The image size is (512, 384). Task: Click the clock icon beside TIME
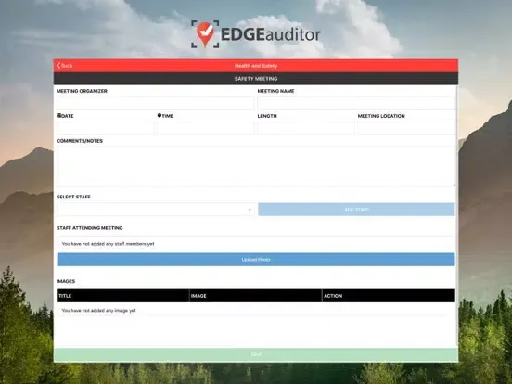[x=160, y=115]
